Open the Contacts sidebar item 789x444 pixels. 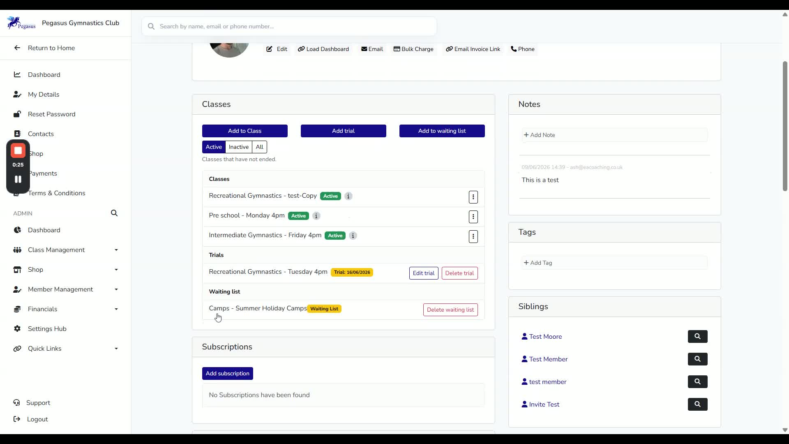(41, 134)
